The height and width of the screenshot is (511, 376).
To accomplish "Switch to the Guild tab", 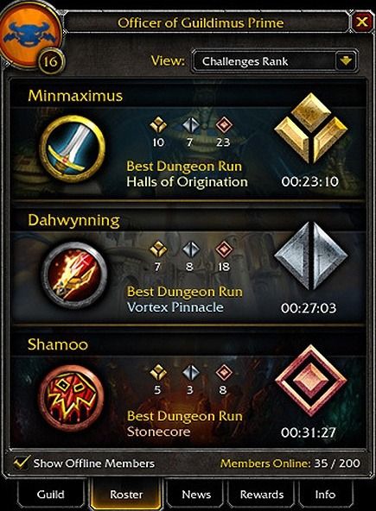I will tap(50, 495).
